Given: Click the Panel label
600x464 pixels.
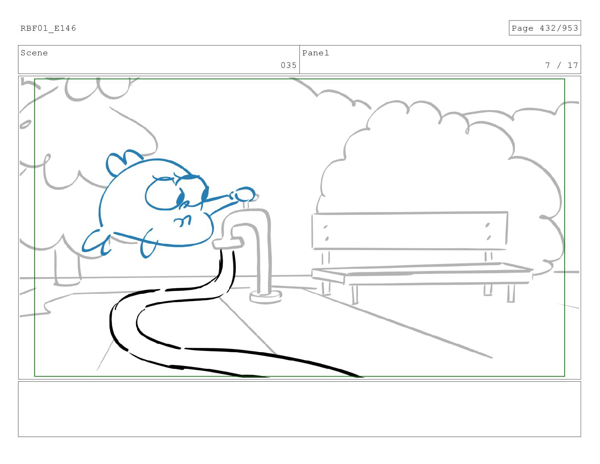Looking at the screenshot, I should (316, 53).
